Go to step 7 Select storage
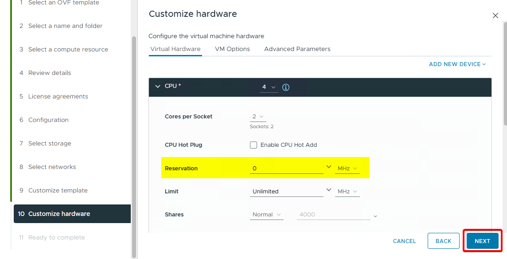 (50, 143)
